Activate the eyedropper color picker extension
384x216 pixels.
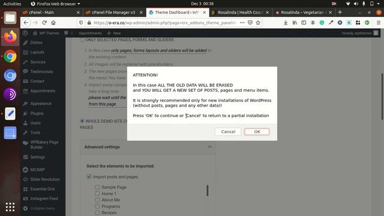(331, 23)
